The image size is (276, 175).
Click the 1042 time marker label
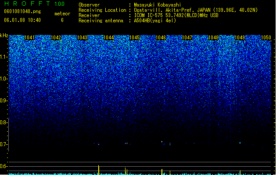pyautogui.click(x=56, y=38)
